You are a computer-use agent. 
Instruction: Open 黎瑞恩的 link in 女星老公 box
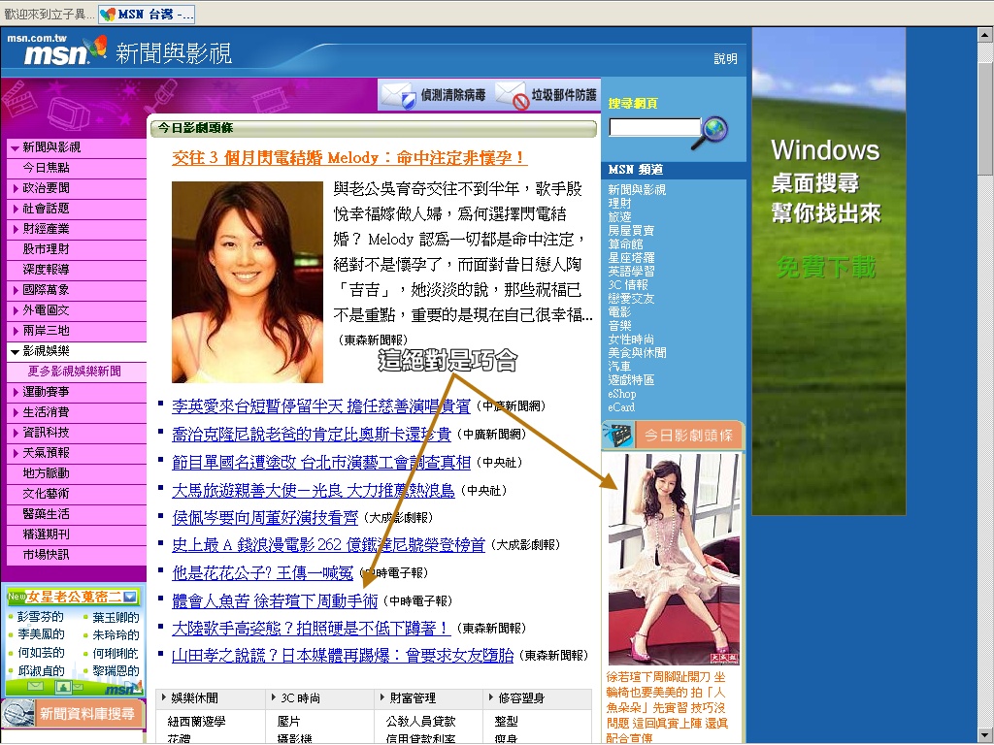(x=116, y=671)
